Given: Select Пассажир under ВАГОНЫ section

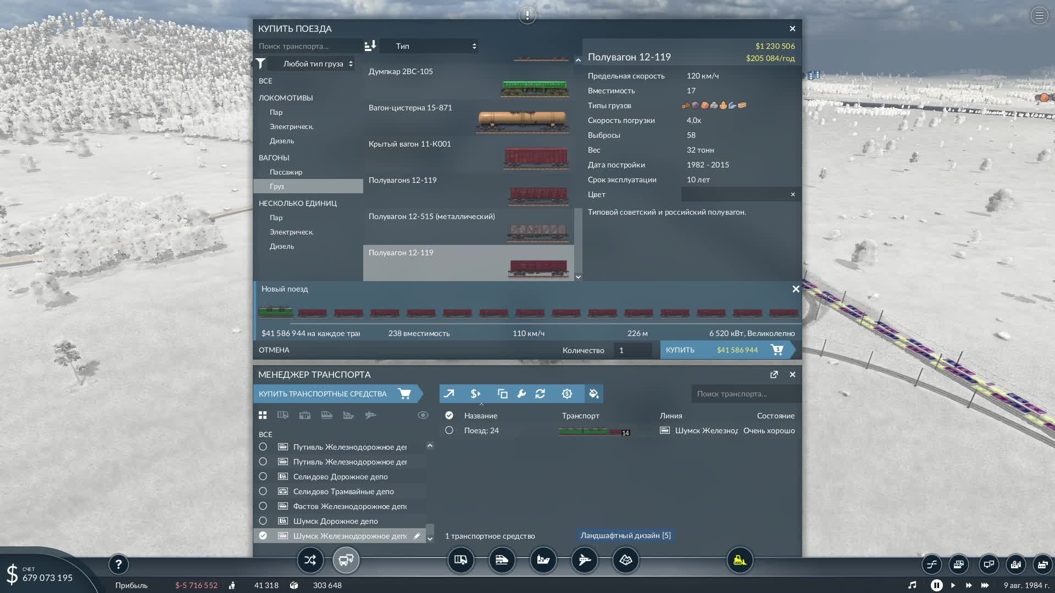Looking at the screenshot, I should (x=285, y=172).
